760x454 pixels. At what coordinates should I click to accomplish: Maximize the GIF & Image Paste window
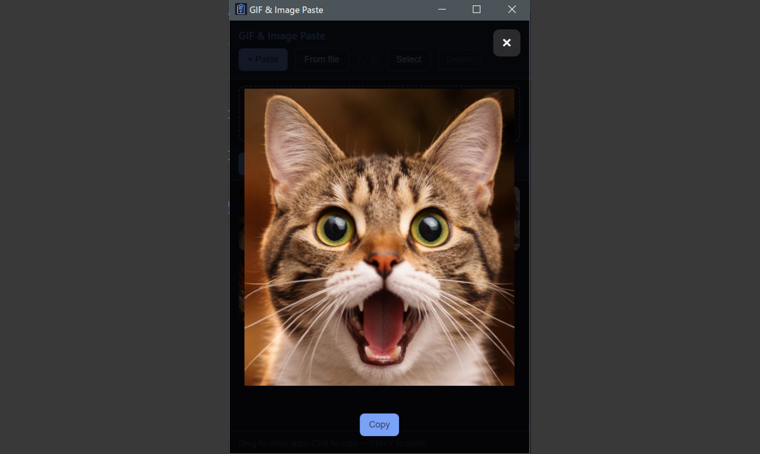[x=476, y=10]
